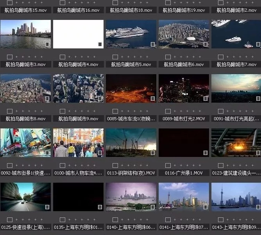Set first rating star for 航拍鸟瞰城市4.mov
This screenshot has height=235, width=261.
coord(70,57)
